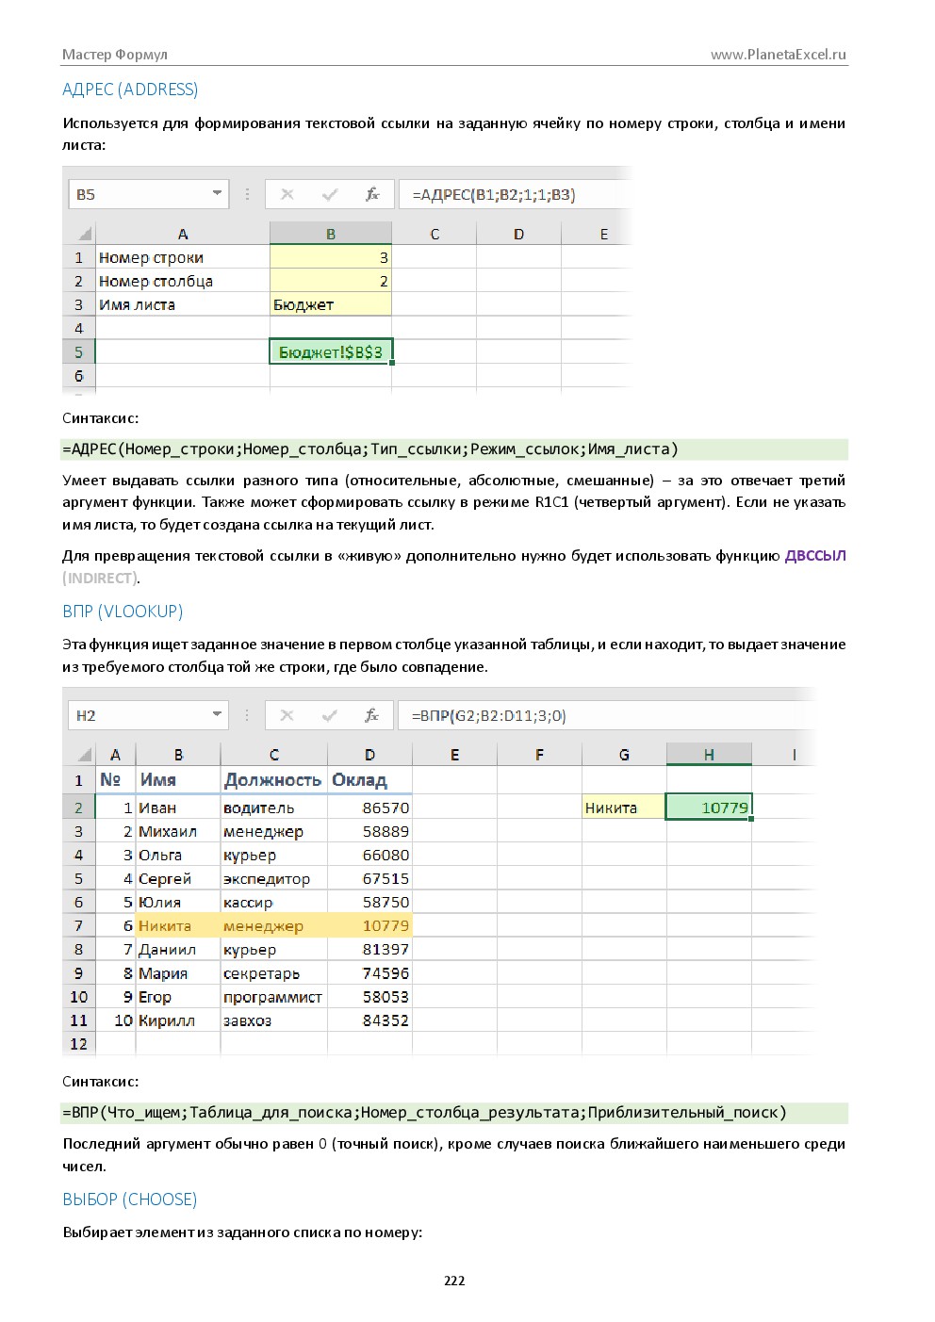Select the yellow cell containing Бюджет

(x=331, y=304)
